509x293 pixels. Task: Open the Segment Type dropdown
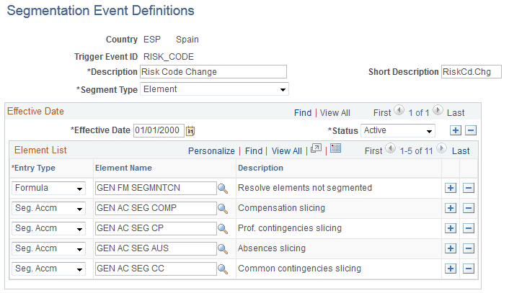215,90
